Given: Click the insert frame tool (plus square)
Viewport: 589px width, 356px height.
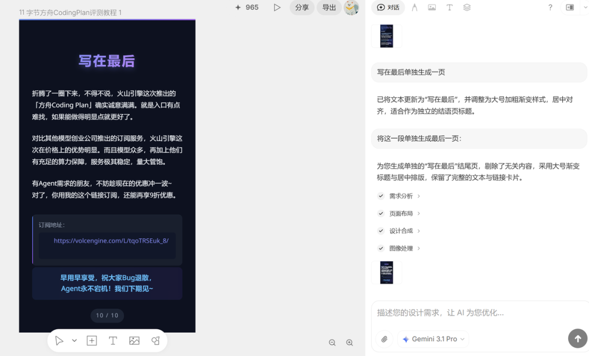Looking at the screenshot, I should click(x=92, y=340).
